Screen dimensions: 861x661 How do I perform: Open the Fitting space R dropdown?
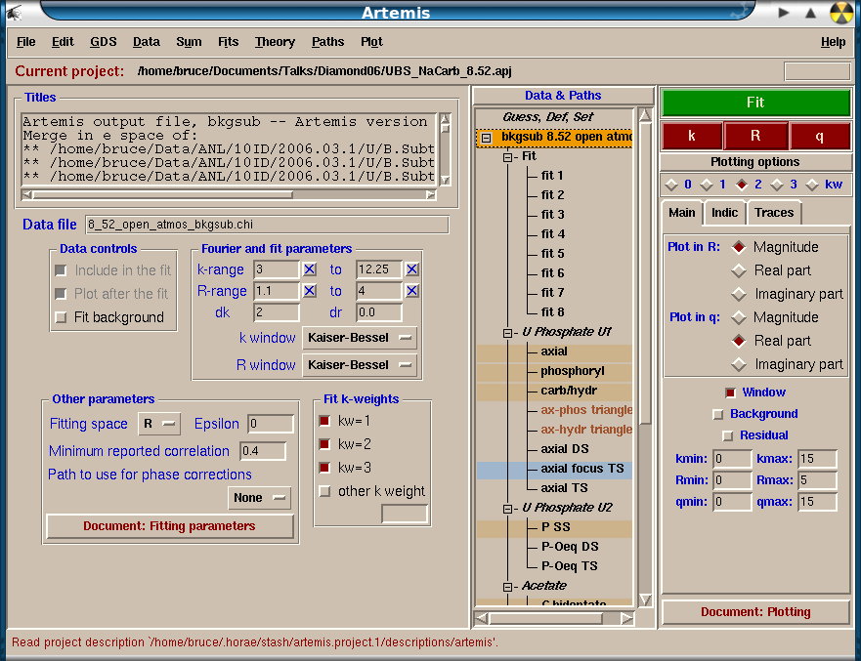click(159, 424)
